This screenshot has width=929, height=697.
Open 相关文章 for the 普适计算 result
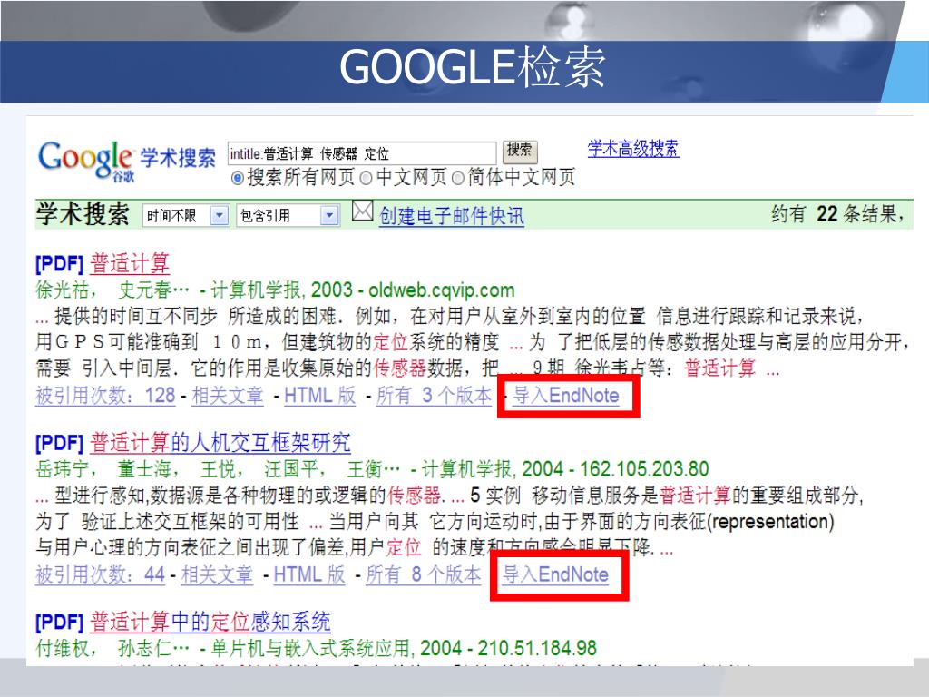[228, 396]
